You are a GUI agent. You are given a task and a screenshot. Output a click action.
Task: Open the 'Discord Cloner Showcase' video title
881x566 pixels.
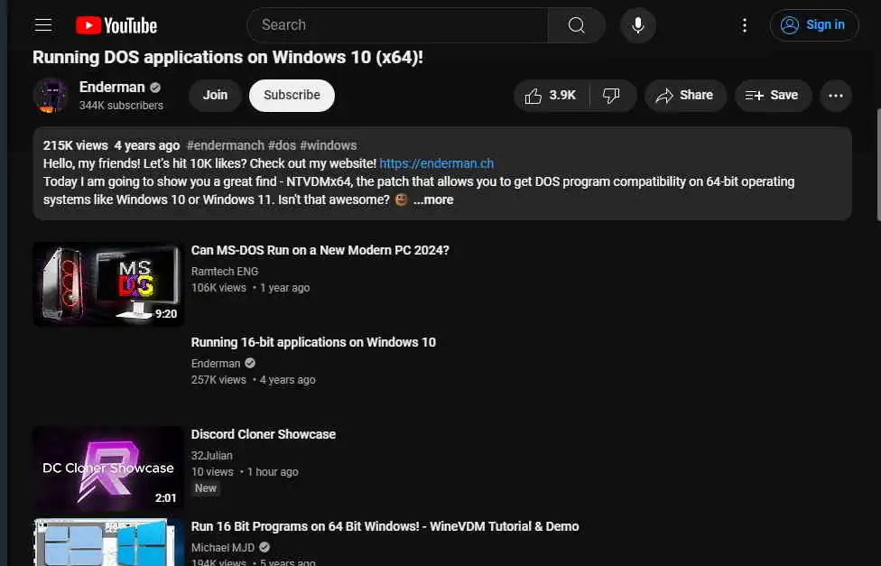263,434
